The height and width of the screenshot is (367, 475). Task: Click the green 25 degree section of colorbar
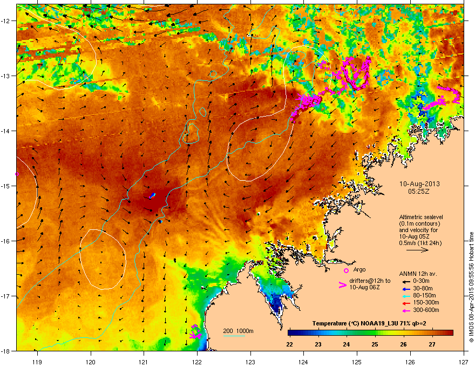pos(375,333)
